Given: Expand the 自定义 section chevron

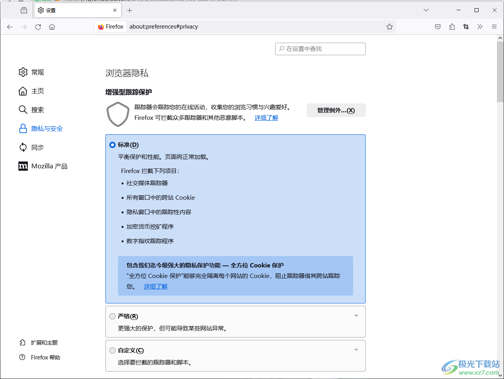Looking at the screenshot, I should click(x=356, y=350).
